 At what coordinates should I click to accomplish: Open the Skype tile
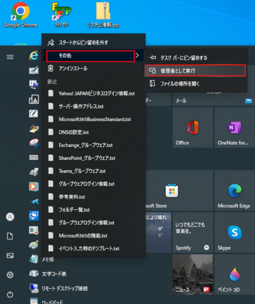[x=235, y=232]
